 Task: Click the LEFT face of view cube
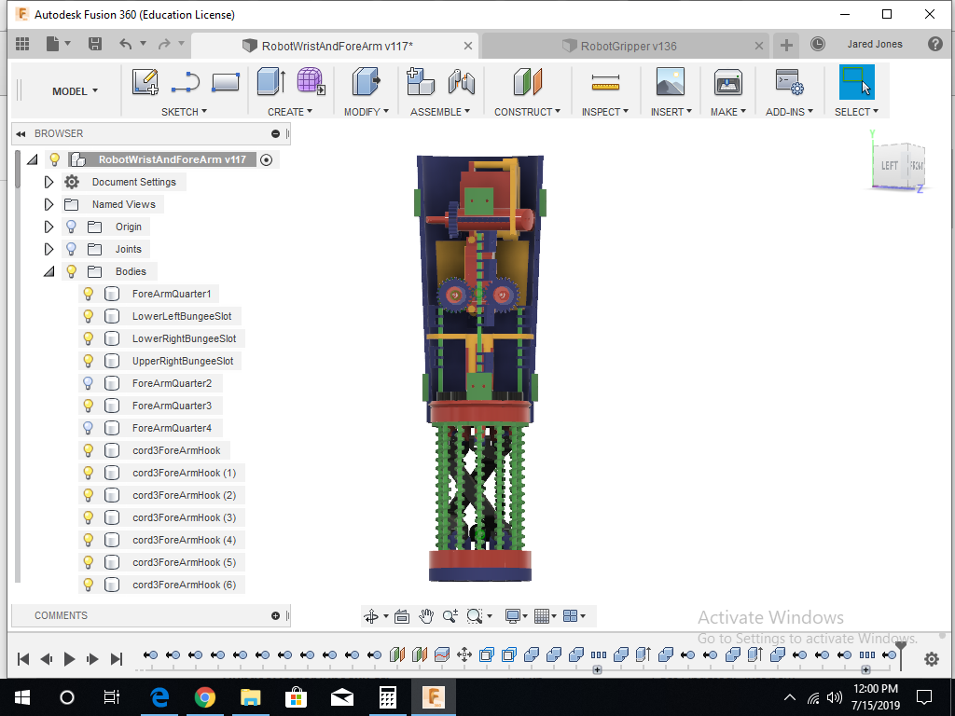click(889, 166)
